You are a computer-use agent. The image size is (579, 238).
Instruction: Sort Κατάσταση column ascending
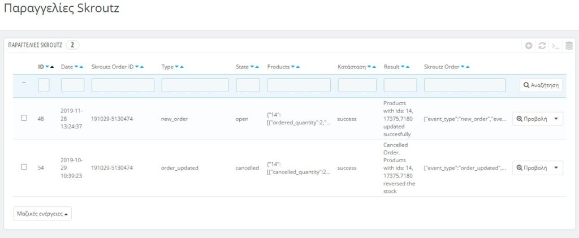374,67
